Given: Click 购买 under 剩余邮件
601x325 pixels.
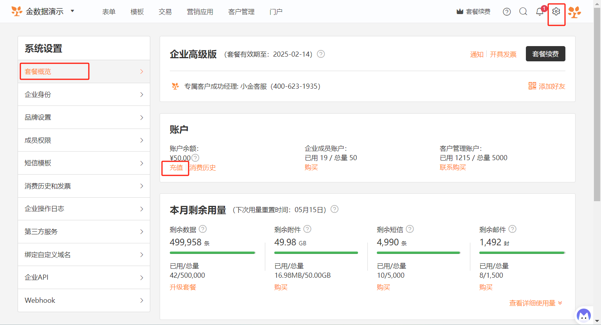Looking at the screenshot, I should [486, 287].
